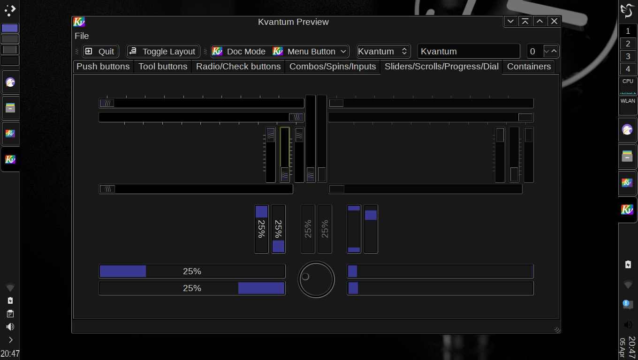The width and height of the screenshot is (638, 360).
Task: Open the notification icon in right panel
Action: (627, 304)
